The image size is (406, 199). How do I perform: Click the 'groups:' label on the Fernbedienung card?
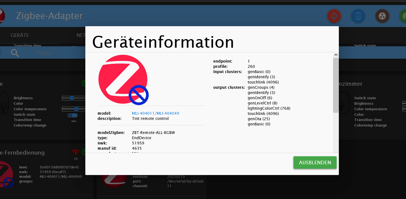click(26, 181)
